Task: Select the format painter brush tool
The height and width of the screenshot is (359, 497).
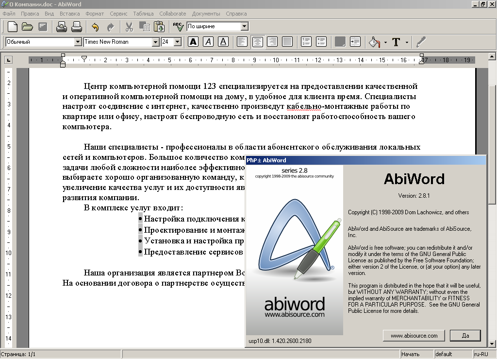Action: pos(421,42)
